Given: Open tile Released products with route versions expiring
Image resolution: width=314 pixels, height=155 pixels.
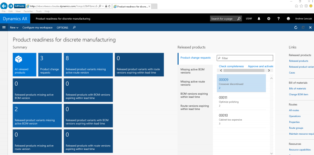Looking at the screenshot, I should click(88, 141).
